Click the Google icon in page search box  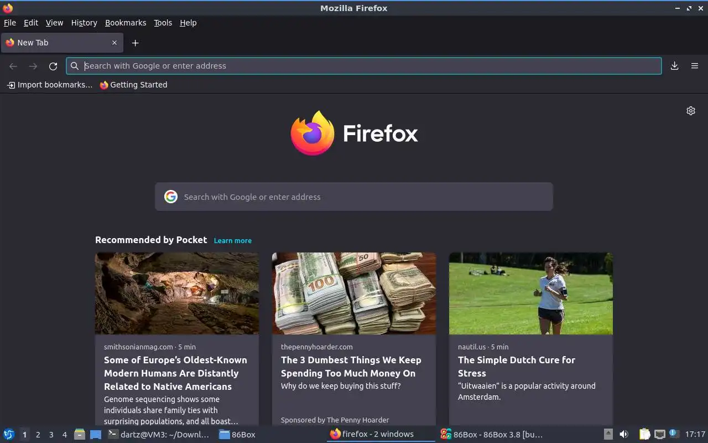click(x=171, y=197)
